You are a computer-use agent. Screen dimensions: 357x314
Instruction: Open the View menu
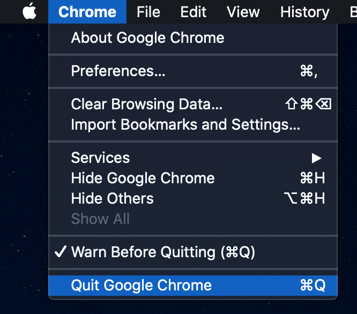tap(243, 12)
